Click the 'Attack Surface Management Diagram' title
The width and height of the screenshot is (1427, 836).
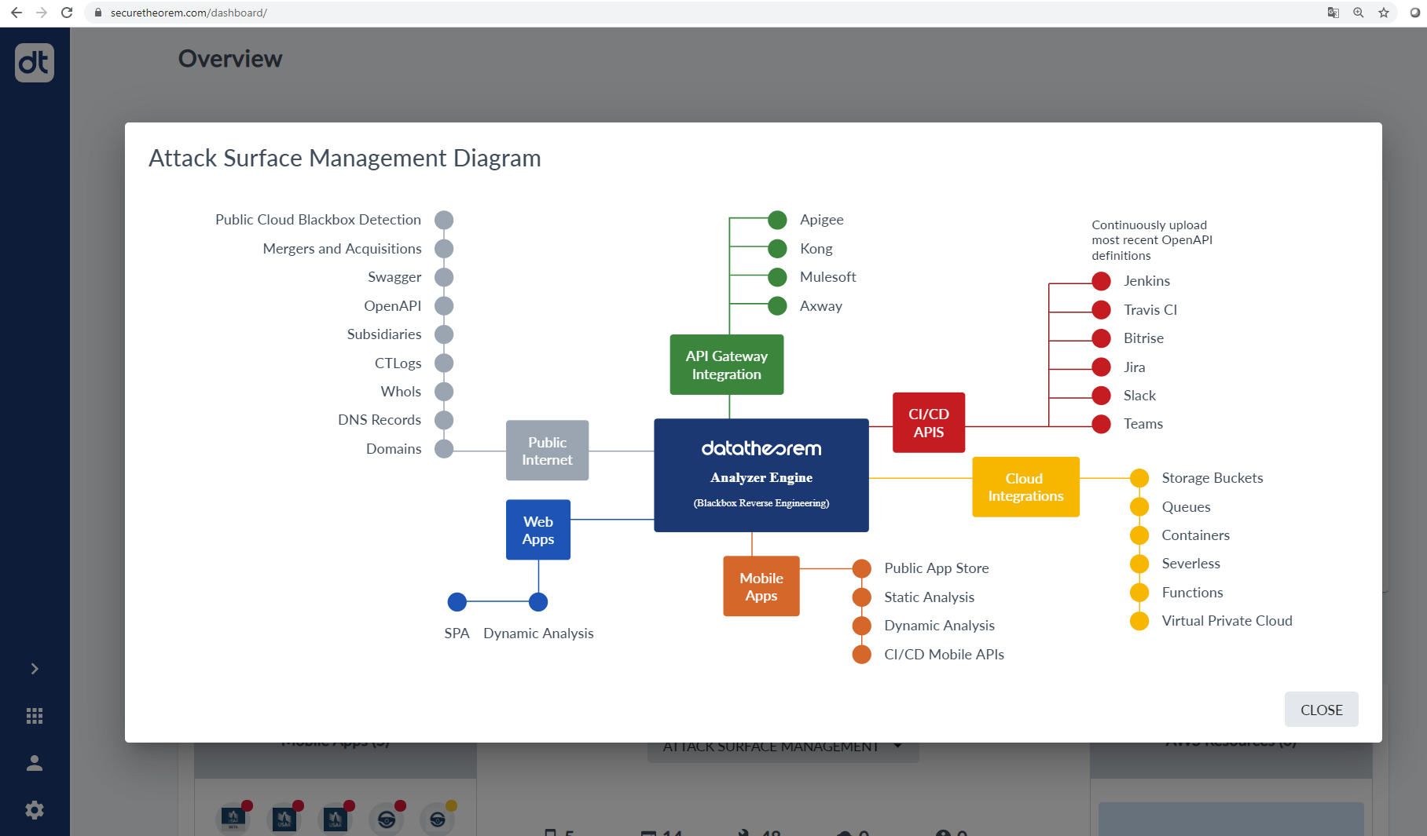coord(344,159)
